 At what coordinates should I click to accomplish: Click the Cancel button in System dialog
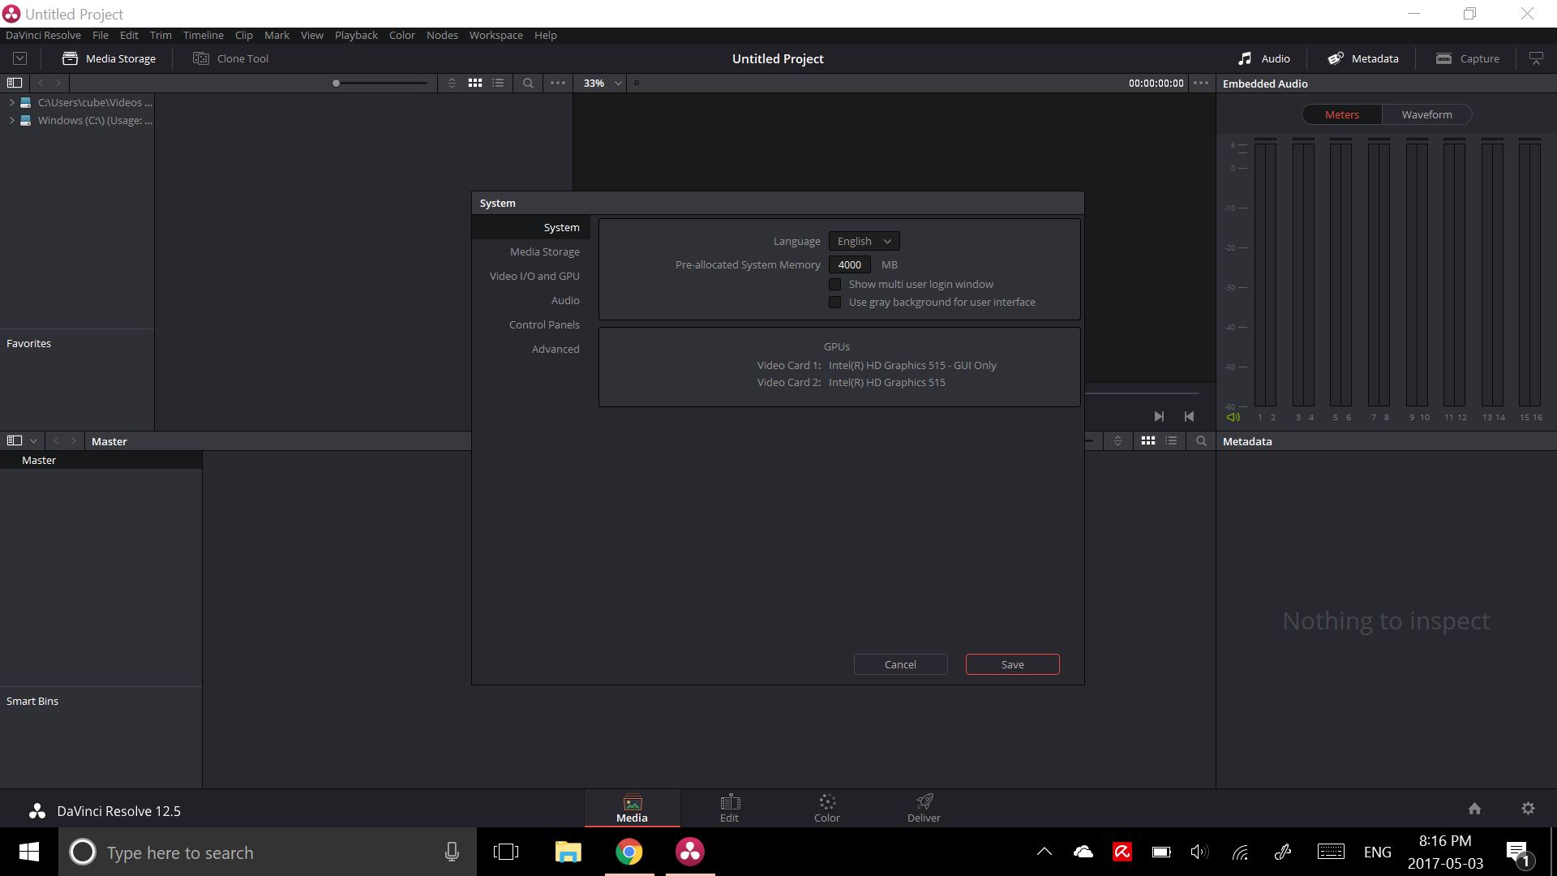tap(900, 664)
